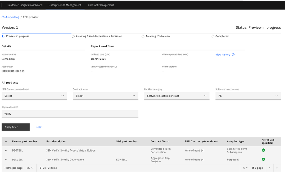Select the Awaiting Client declaration submission step
Viewport: 285px width, 175px height.
tap(99, 36)
